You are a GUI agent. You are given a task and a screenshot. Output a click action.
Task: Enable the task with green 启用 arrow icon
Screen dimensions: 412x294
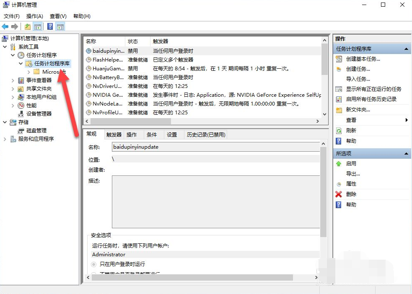pos(339,163)
